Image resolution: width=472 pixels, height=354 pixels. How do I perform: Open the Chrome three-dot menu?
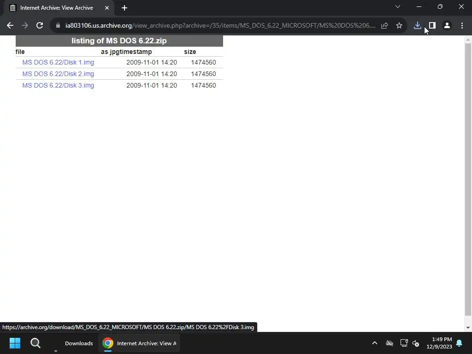click(x=462, y=26)
